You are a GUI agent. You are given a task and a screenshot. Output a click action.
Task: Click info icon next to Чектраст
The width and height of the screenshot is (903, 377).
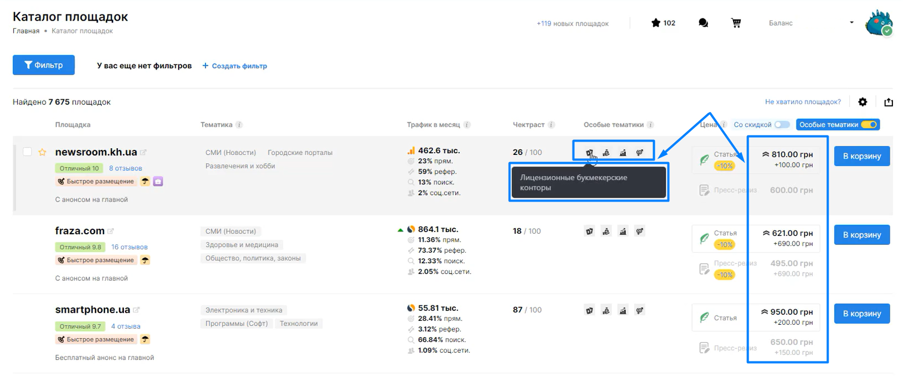pos(551,125)
